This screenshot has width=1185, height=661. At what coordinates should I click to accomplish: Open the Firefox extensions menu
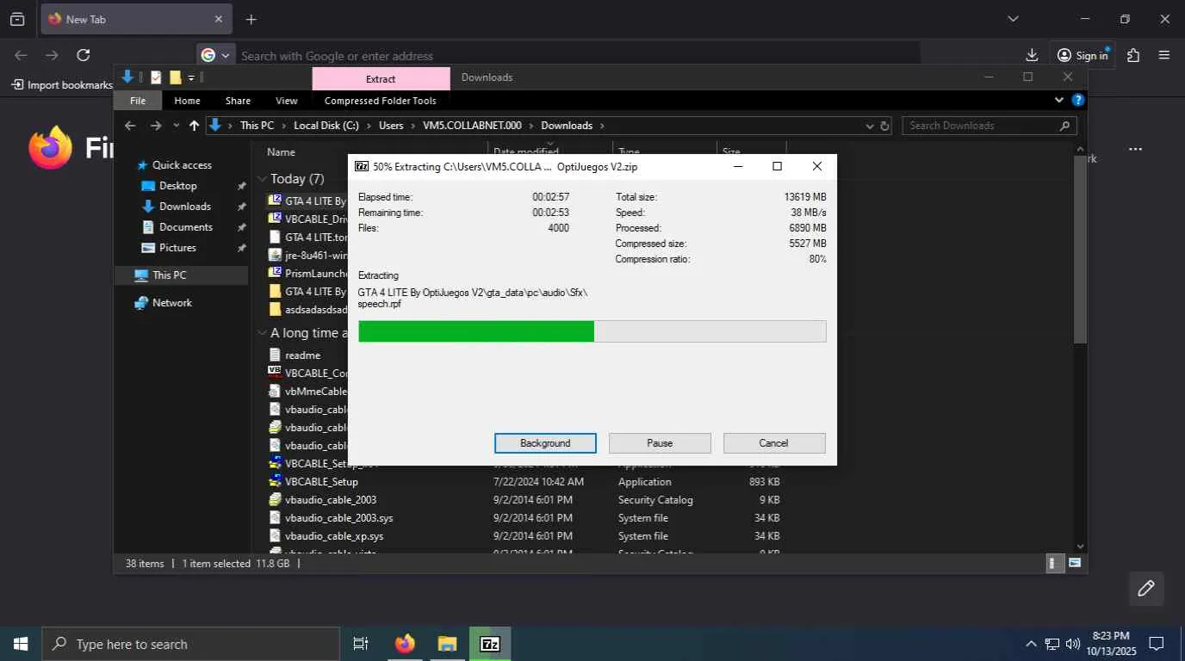pos(1133,55)
